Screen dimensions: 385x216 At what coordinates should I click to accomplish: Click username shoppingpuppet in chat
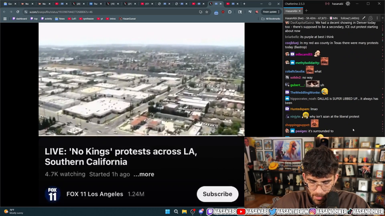(x=297, y=125)
